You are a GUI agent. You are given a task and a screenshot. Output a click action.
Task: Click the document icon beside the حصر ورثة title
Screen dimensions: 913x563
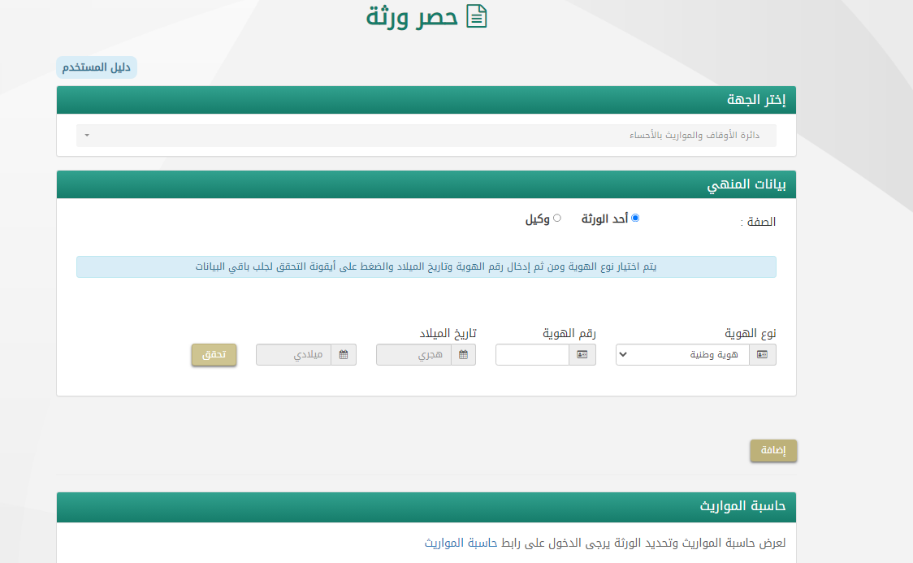click(x=476, y=16)
